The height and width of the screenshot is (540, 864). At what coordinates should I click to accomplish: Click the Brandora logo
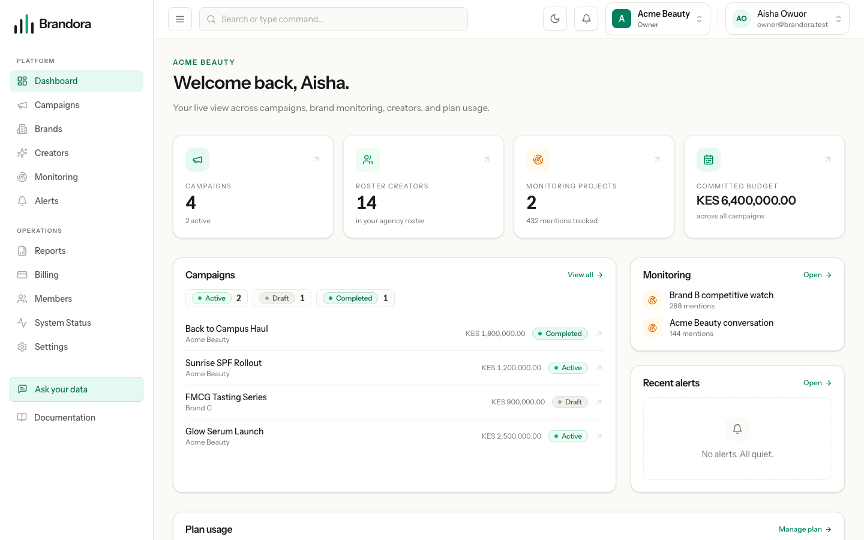(x=53, y=24)
